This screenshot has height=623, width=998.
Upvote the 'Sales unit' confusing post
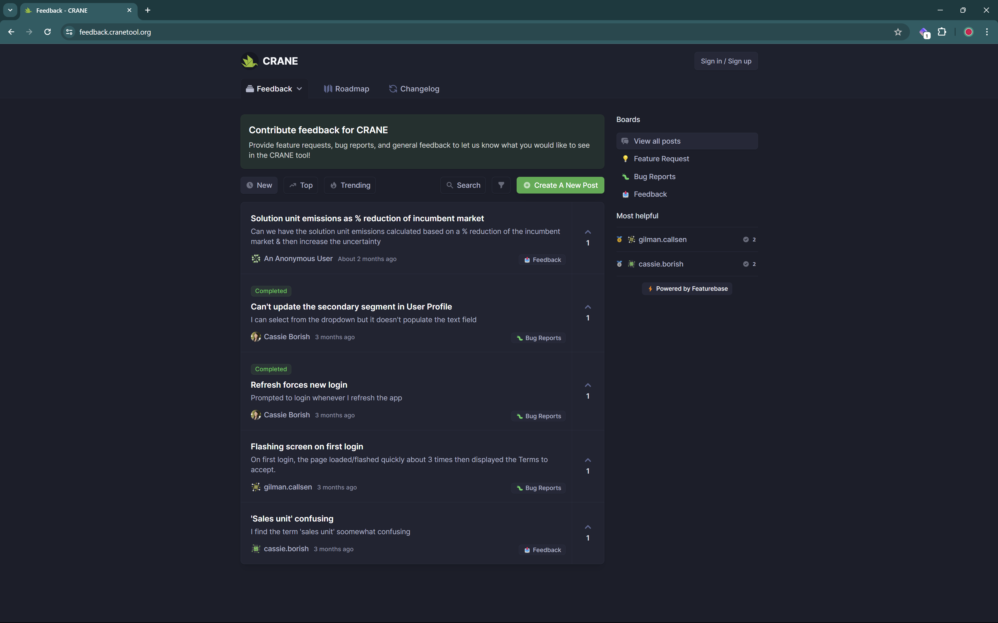click(x=588, y=528)
